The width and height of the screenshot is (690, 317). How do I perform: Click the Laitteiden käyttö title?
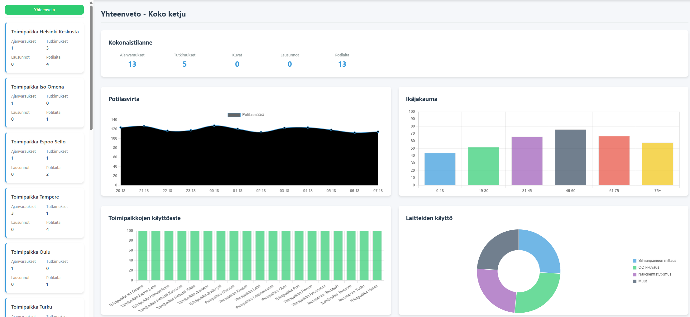click(x=429, y=218)
